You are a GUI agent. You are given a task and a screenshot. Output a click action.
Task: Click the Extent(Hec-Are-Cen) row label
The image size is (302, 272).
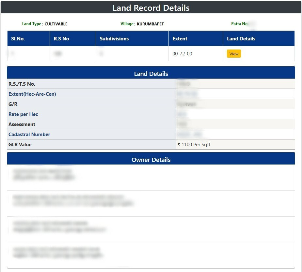coord(32,94)
